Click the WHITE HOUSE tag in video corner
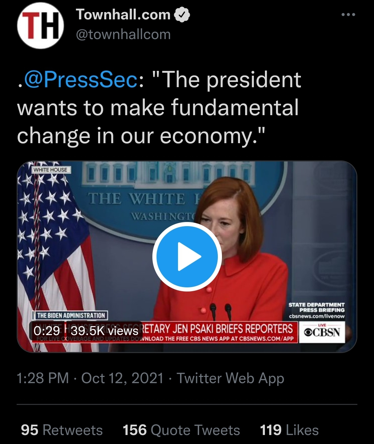 (50, 169)
